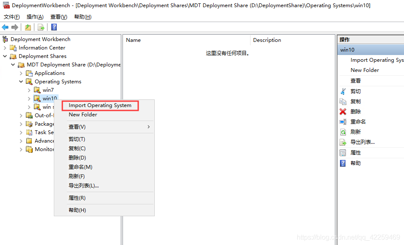Expand the win7 folder node
Image resolution: width=404 pixels, height=245 pixels.
(29, 90)
